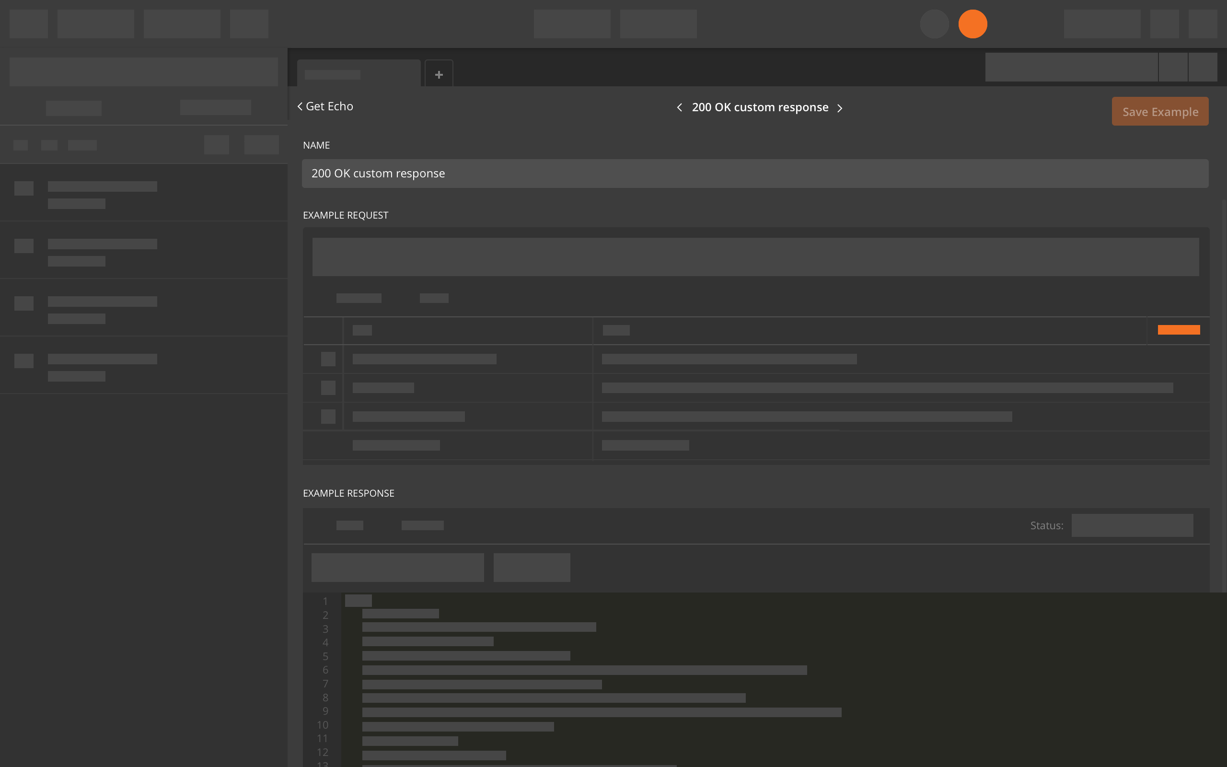The width and height of the screenshot is (1227, 767).
Task: Open a new tab with plus icon
Action: point(439,75)
